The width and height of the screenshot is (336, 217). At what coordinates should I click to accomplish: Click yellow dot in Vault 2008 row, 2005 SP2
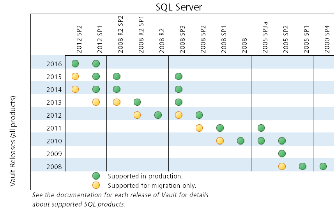point(282,166)
